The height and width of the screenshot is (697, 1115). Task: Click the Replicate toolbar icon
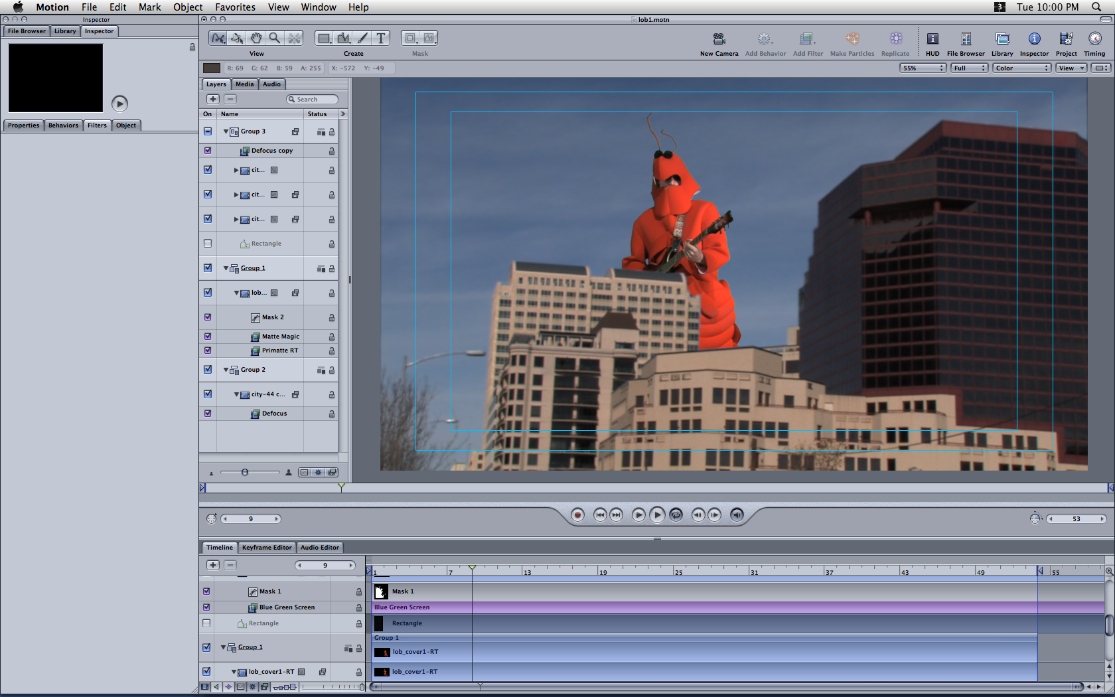tap(895, 39)
